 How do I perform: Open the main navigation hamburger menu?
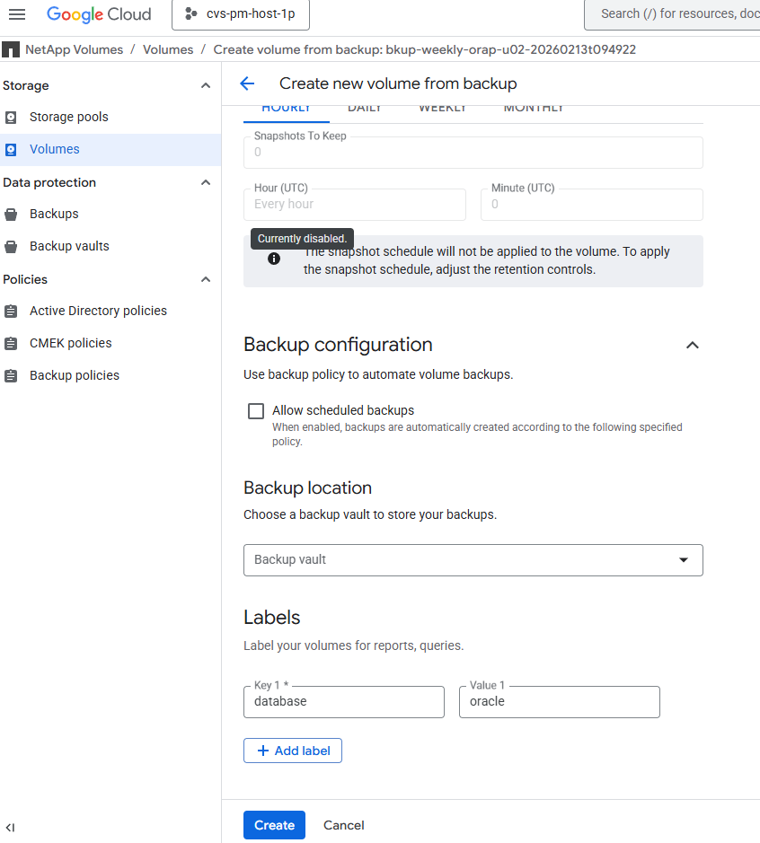pyautogui.click(x=17, y=13)
